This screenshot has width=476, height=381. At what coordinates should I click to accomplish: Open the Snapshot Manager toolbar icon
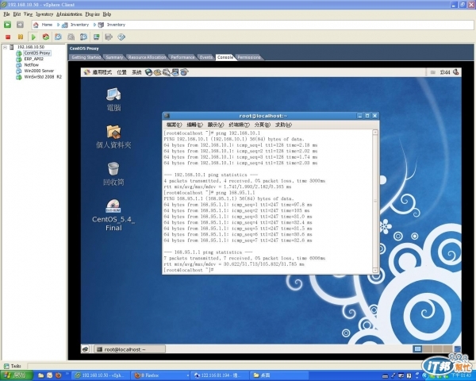pyautogui.click(x=83, y=37)
